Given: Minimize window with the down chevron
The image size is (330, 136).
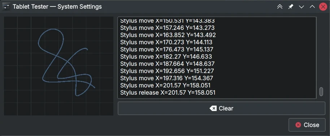Looking at the screenshot, I should click(x=301, y=7).
